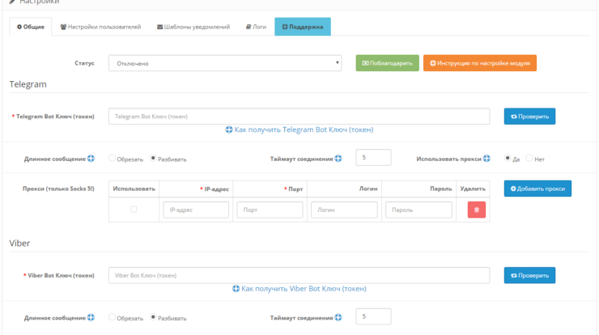Image resolution: width=599 pixels, height=335 pixels.
Task: Open Как получить Viber Bot Ключ link
Action: (299, 289)
